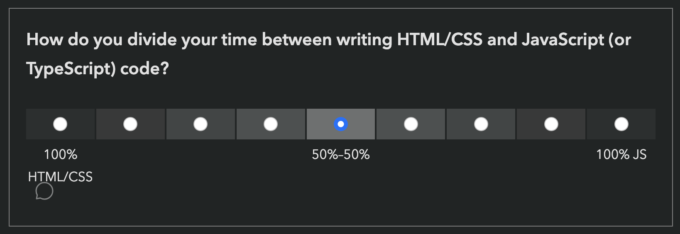Click the word "between" in the heading
Viewport: 680px width, 234px height.
(x=296, y=40)
